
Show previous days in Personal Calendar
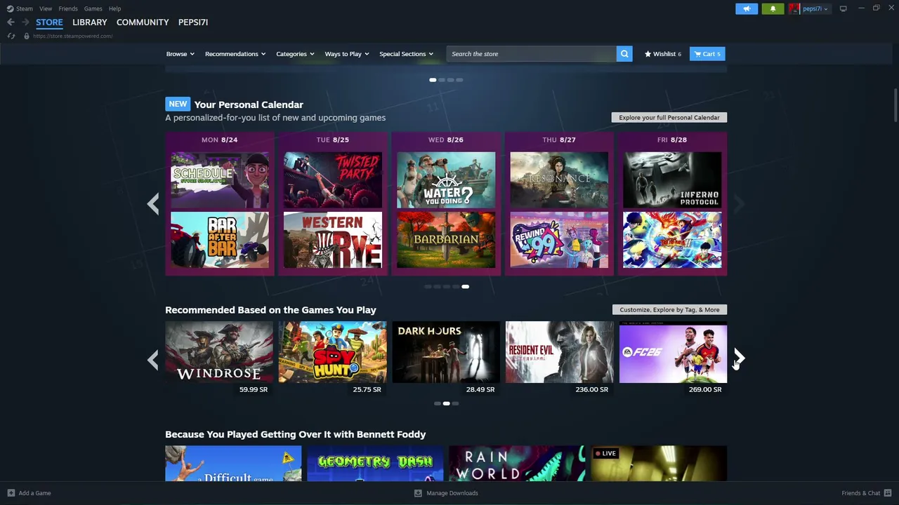click(153, 204)
